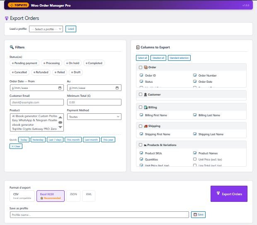Viewport: 257px width, 225px height.
Task: Select the Completed status filter
Action: coord(94,63)
